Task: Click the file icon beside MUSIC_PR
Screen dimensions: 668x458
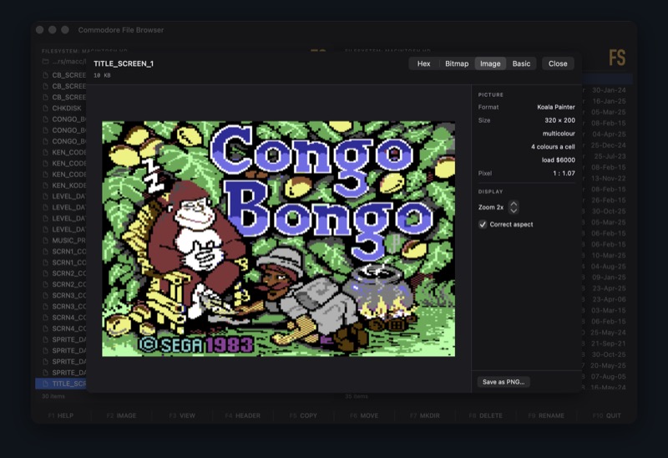Action: [x=46, y=241]
